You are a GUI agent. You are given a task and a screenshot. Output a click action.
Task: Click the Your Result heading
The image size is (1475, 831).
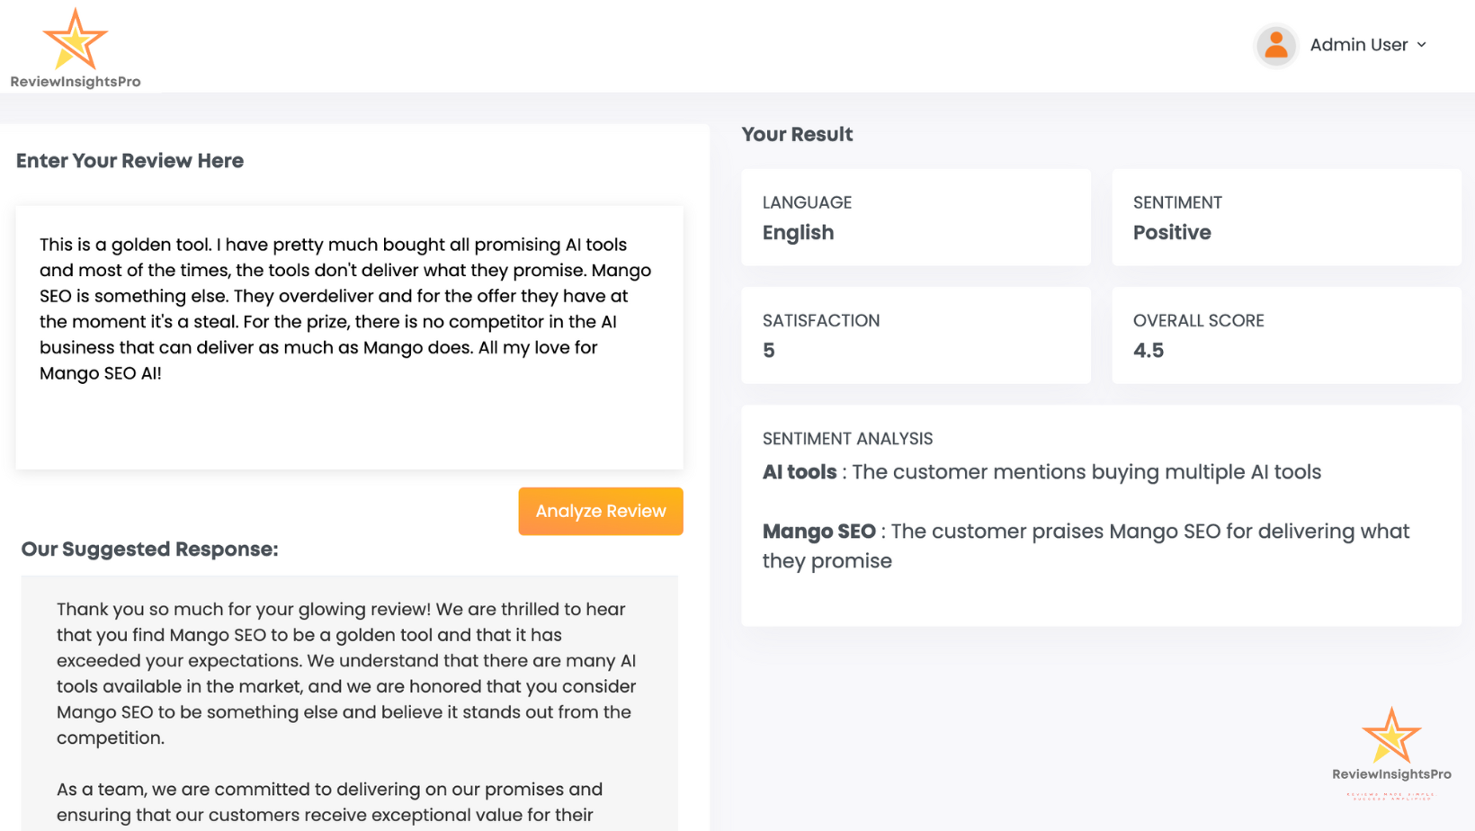[x=797, y=135]
